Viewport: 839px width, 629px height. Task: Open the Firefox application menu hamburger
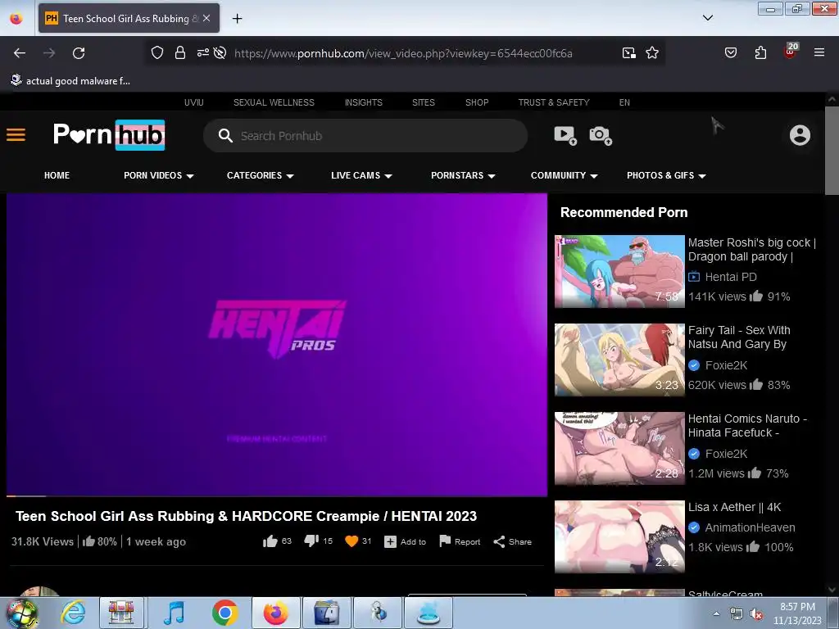tap(819, 53)
